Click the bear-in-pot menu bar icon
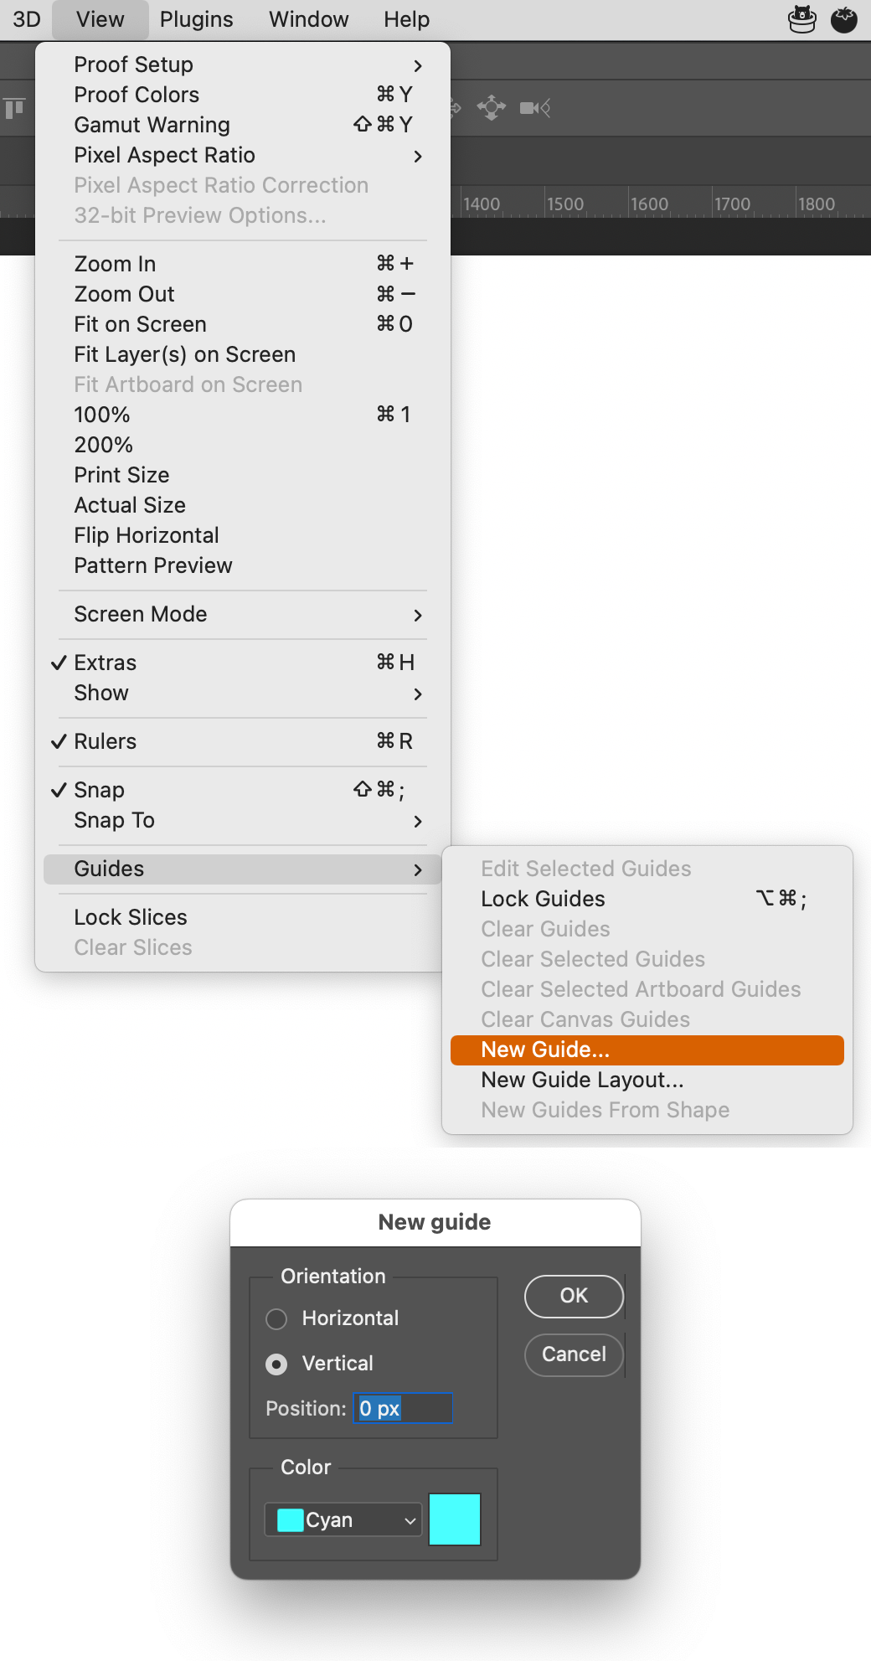 tap(801, 18)
